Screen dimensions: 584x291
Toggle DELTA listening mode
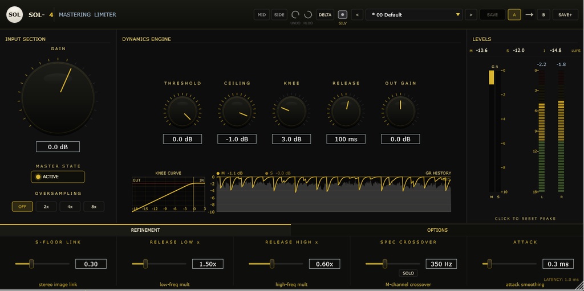[x=325, y=15]
